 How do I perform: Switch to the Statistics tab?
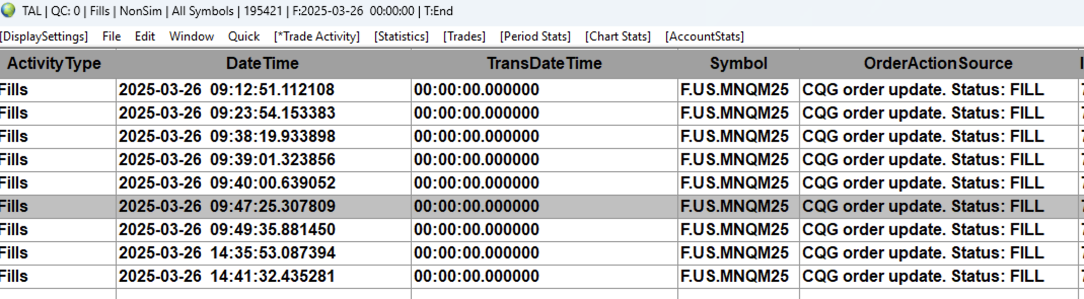[402, 36]
